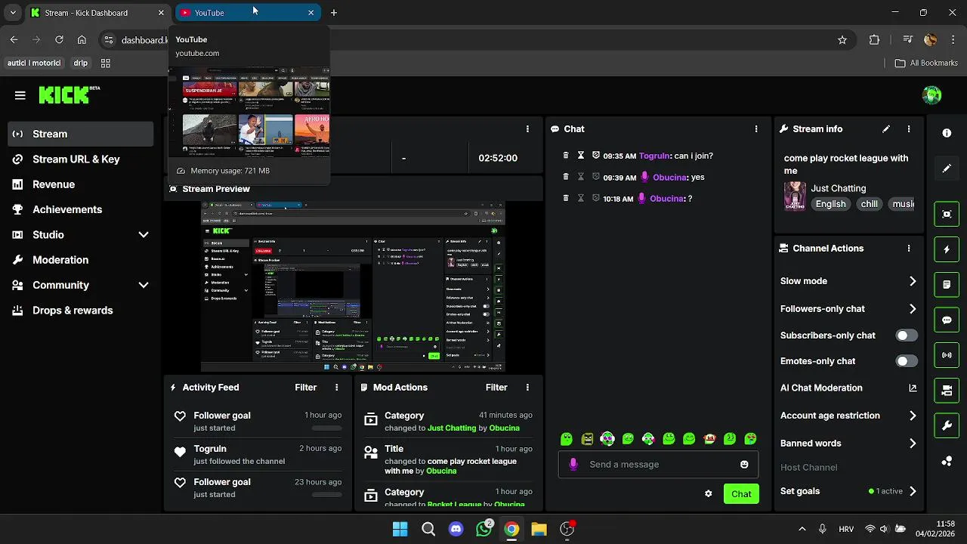The image size is (967, 544).
Task: Delete Togruln's chat message with trash icon
Action: coord(566,156)
